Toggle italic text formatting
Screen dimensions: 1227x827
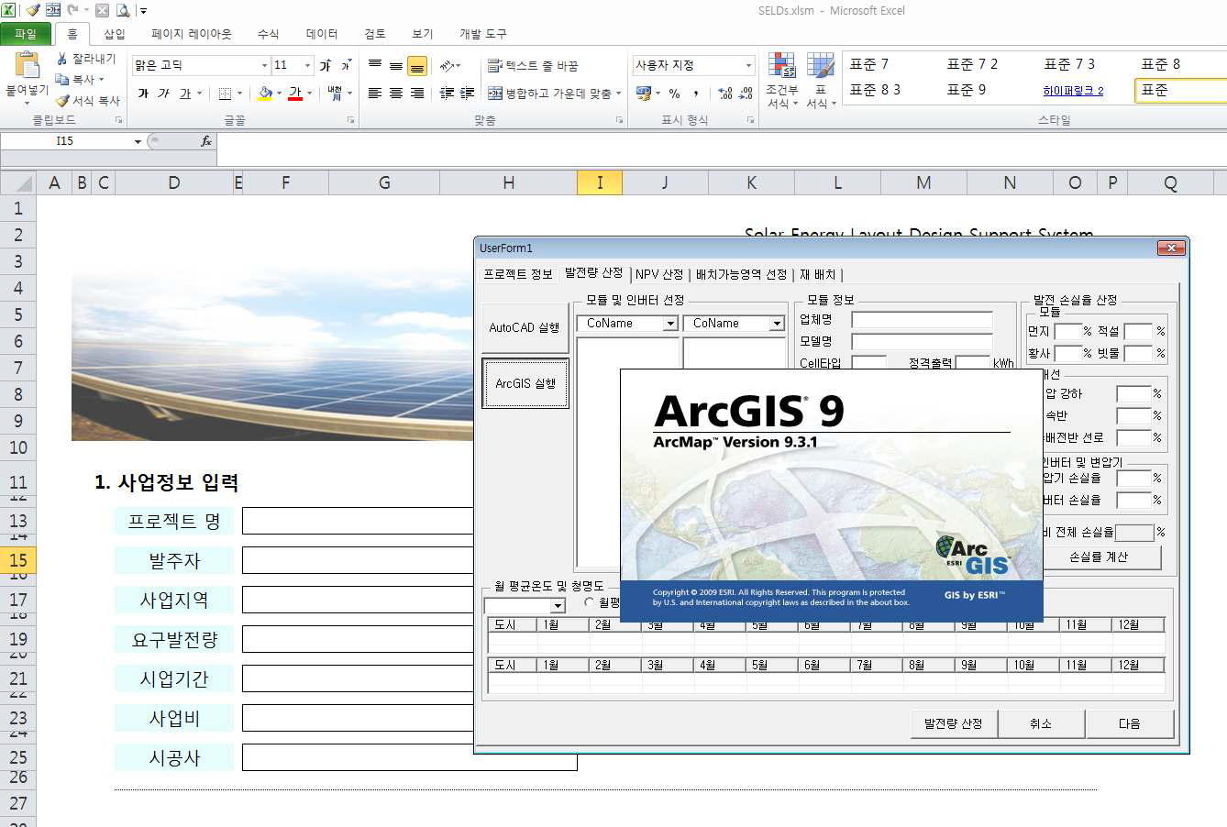(x=163, y=94)
